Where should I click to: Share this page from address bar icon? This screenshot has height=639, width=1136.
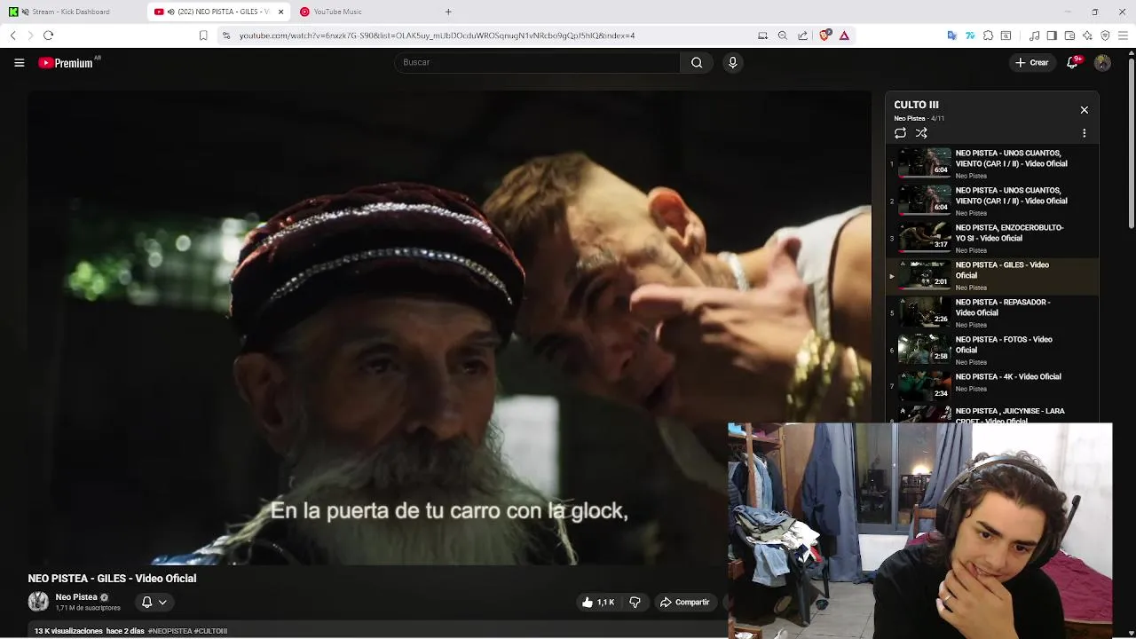point(802,35)
